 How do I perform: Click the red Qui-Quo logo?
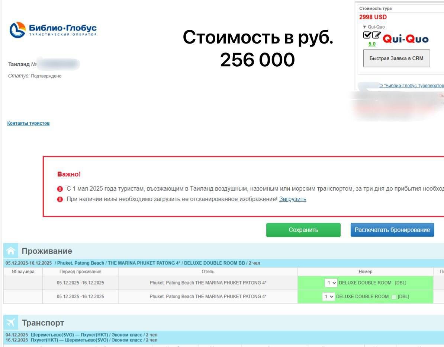point(405,38)
